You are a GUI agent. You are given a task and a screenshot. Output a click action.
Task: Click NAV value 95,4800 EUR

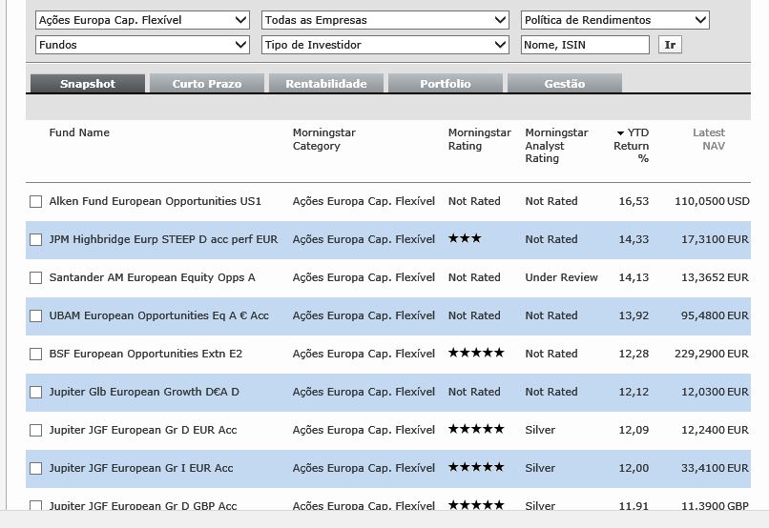click(715, 315)
